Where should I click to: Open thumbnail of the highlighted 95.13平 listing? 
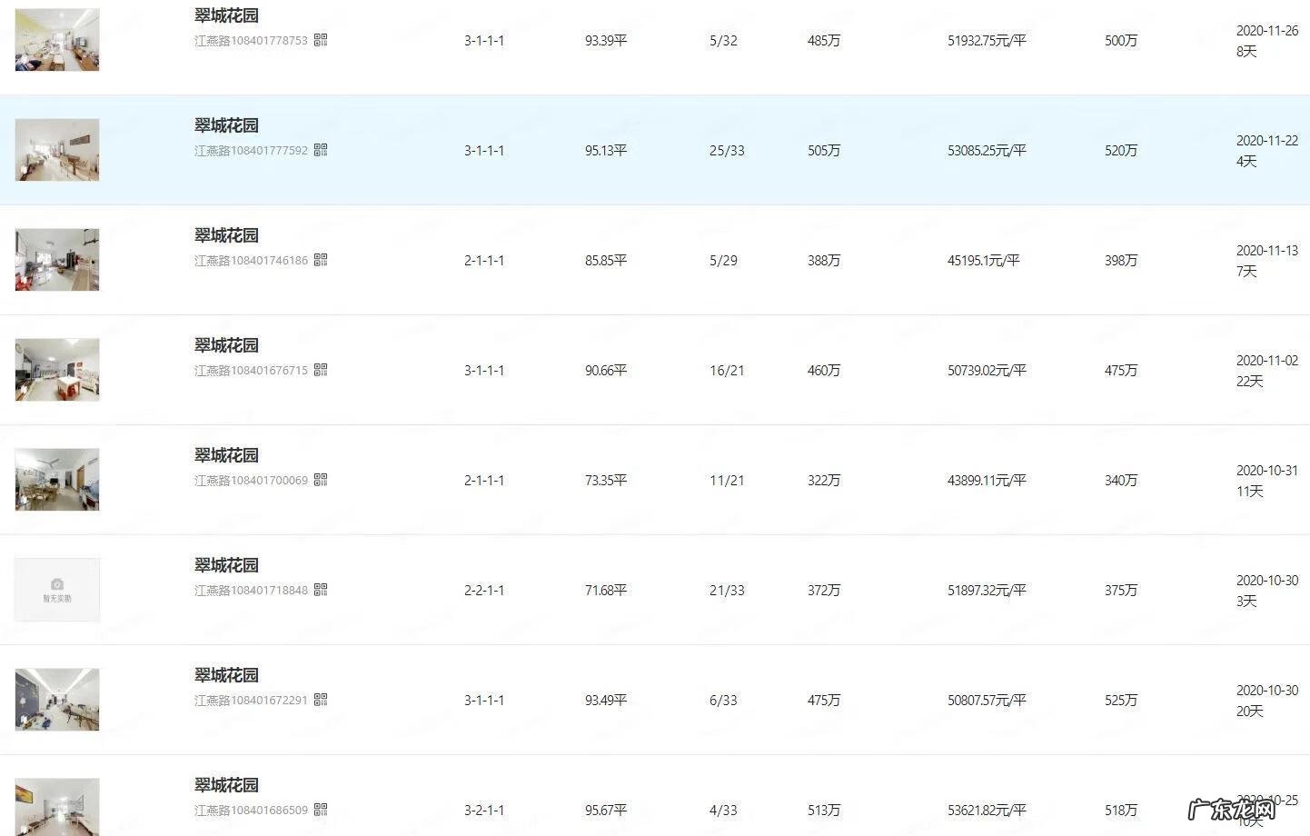click(56, 149)
